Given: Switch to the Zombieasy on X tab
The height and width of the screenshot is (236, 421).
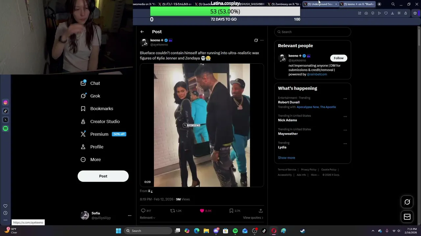Looking at the screenshot, I should click(284, 4).
